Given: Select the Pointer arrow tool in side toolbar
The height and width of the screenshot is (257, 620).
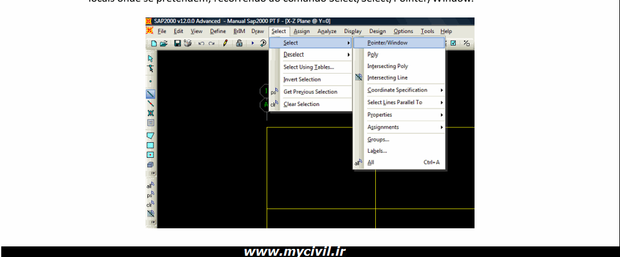Looking at the screenshot, I should (150, 59).
